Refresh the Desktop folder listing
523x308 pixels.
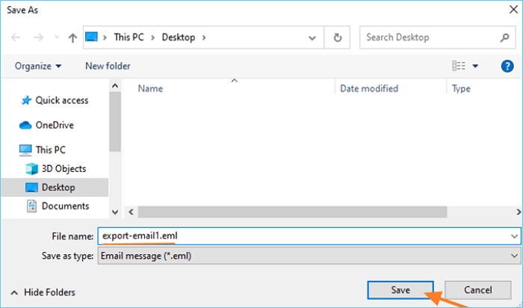[x=338, y=37]
